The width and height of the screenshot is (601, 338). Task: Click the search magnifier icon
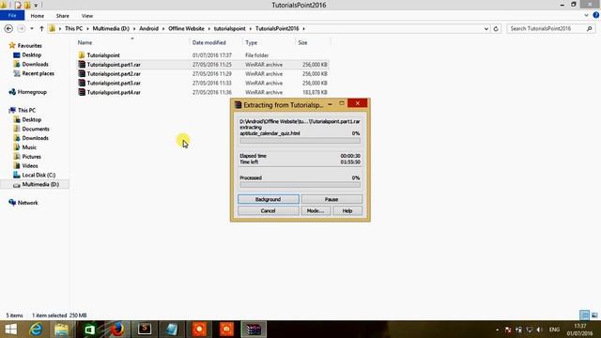point(590,29)
